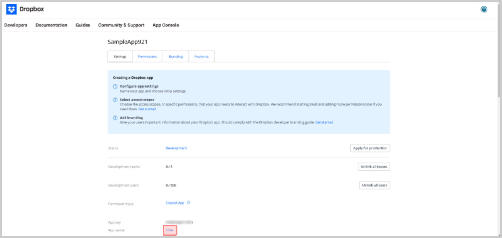Open the Guides menu item
Viewport: 502px width, 238px height.
click(x=83, y=25)
